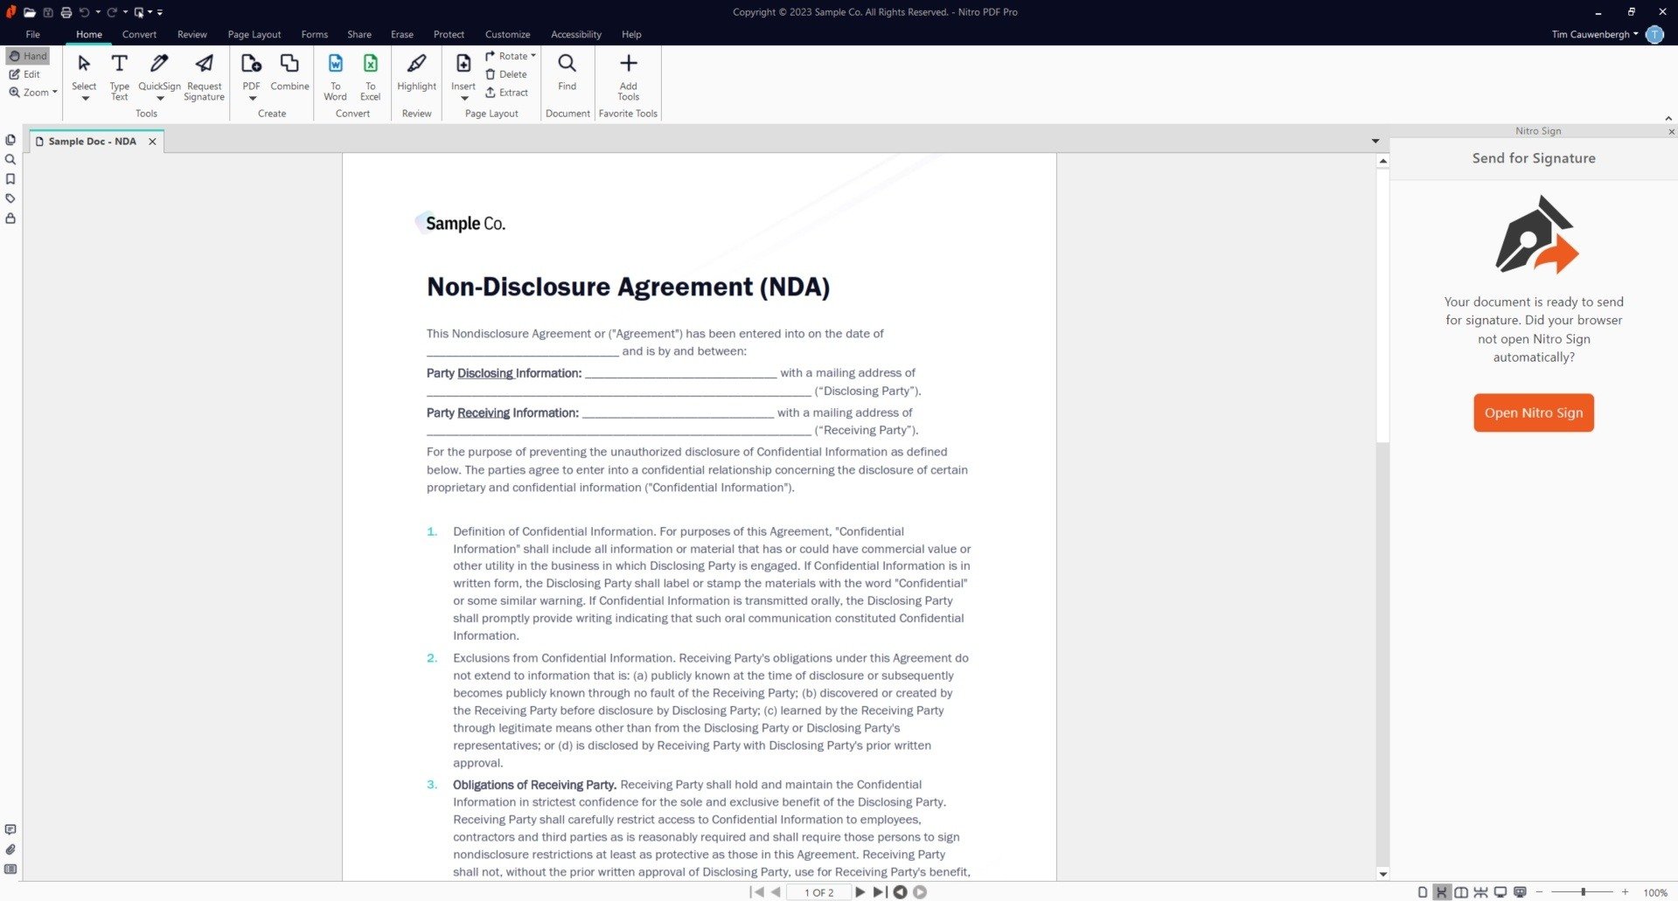The image size is (1678, 901).
Task: Toggle the Hand tool mode
Action: coord(28,56)
